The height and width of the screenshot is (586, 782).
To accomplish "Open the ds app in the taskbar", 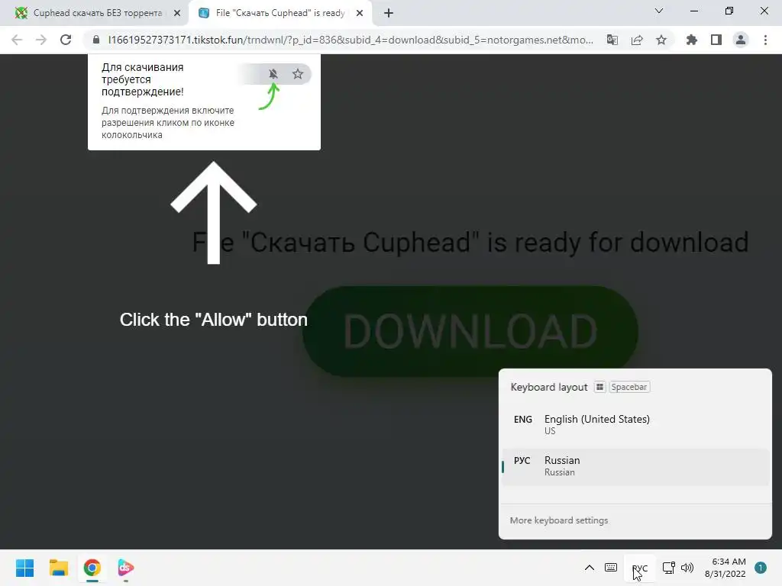I will coord(126,568).
